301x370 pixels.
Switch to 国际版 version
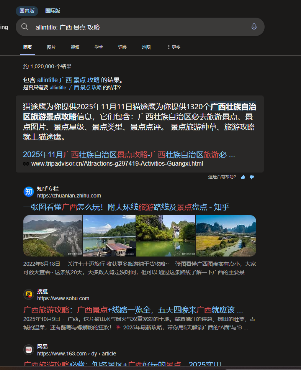coord(52,11)
